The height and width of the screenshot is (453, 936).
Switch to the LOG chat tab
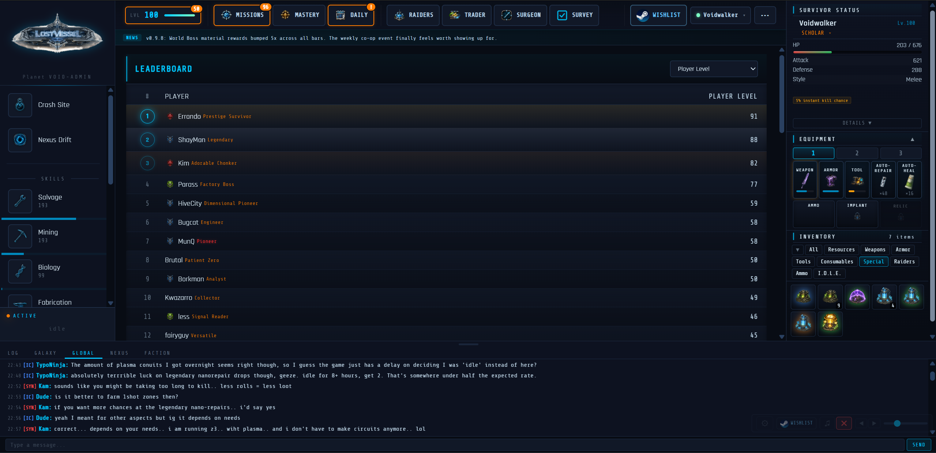pos(13,353)
